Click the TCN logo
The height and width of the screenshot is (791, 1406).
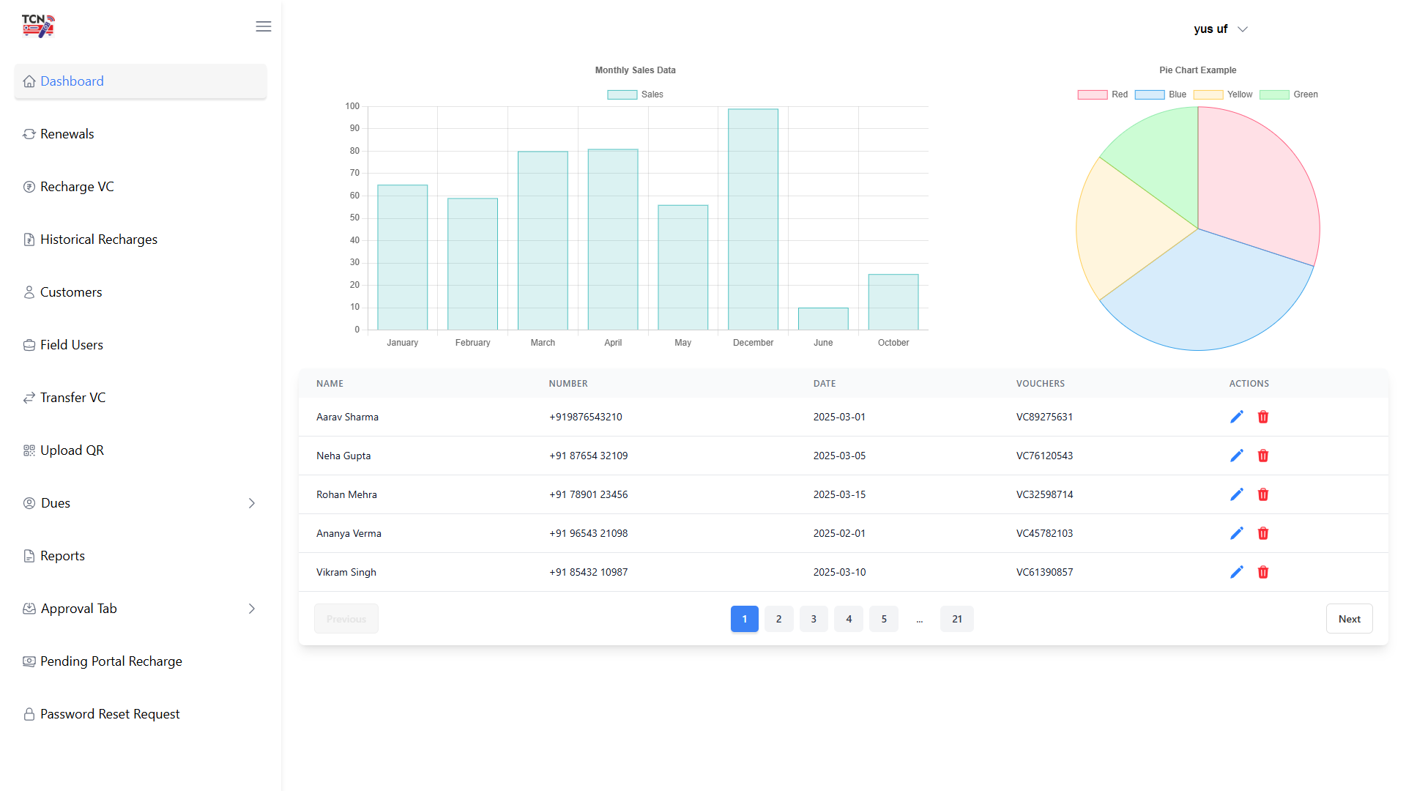coord(38,26)
